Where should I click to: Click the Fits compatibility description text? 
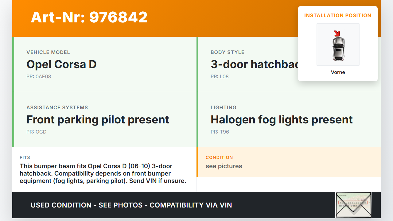[103, 173]
